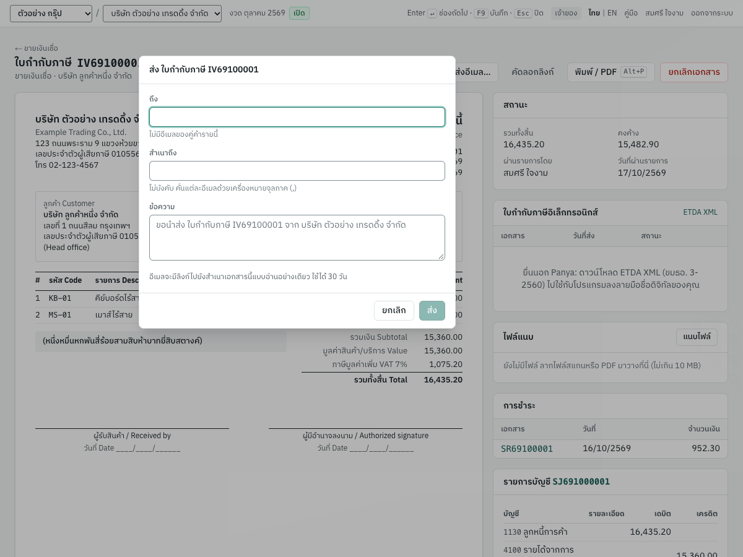Click the Example Trading Co., Ltd. company name
This screenshot has width=743, height=557.
coord(80,132)
